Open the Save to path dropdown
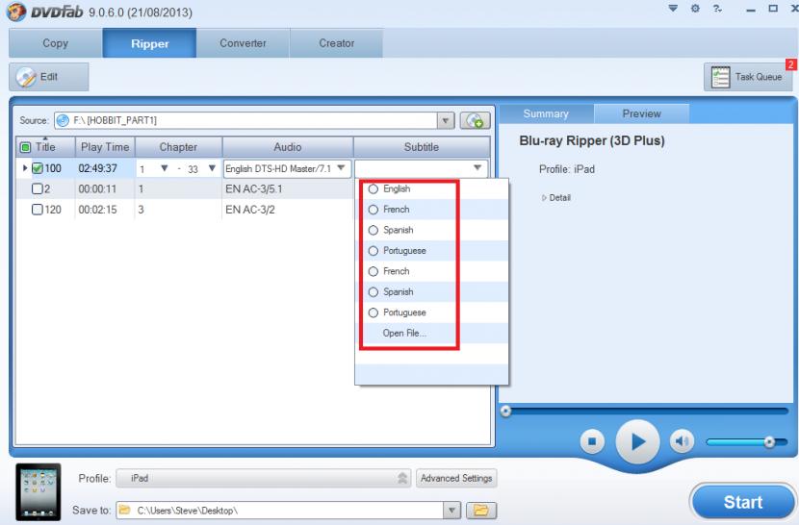The image size is (799, 525). tap(451, 510)
